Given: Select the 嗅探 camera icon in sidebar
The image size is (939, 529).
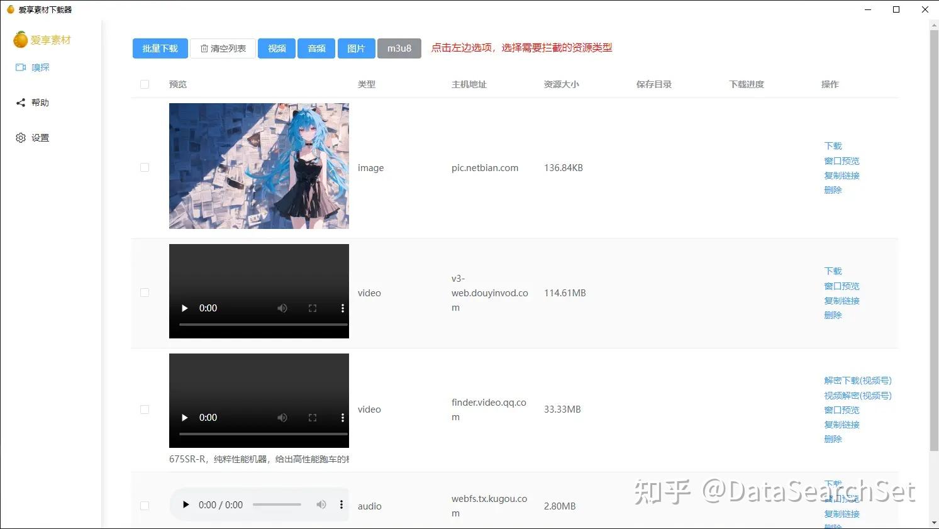Looking at the screenshot, I should point(21,67).
